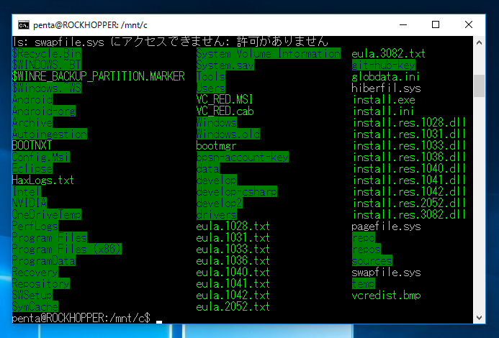Click the vcredist.bmp file name
The image size is (499, 338).
point(387,295)
